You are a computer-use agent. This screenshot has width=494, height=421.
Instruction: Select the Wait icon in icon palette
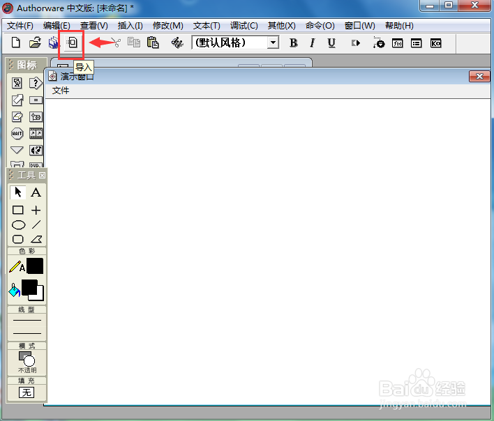point(17,133)
